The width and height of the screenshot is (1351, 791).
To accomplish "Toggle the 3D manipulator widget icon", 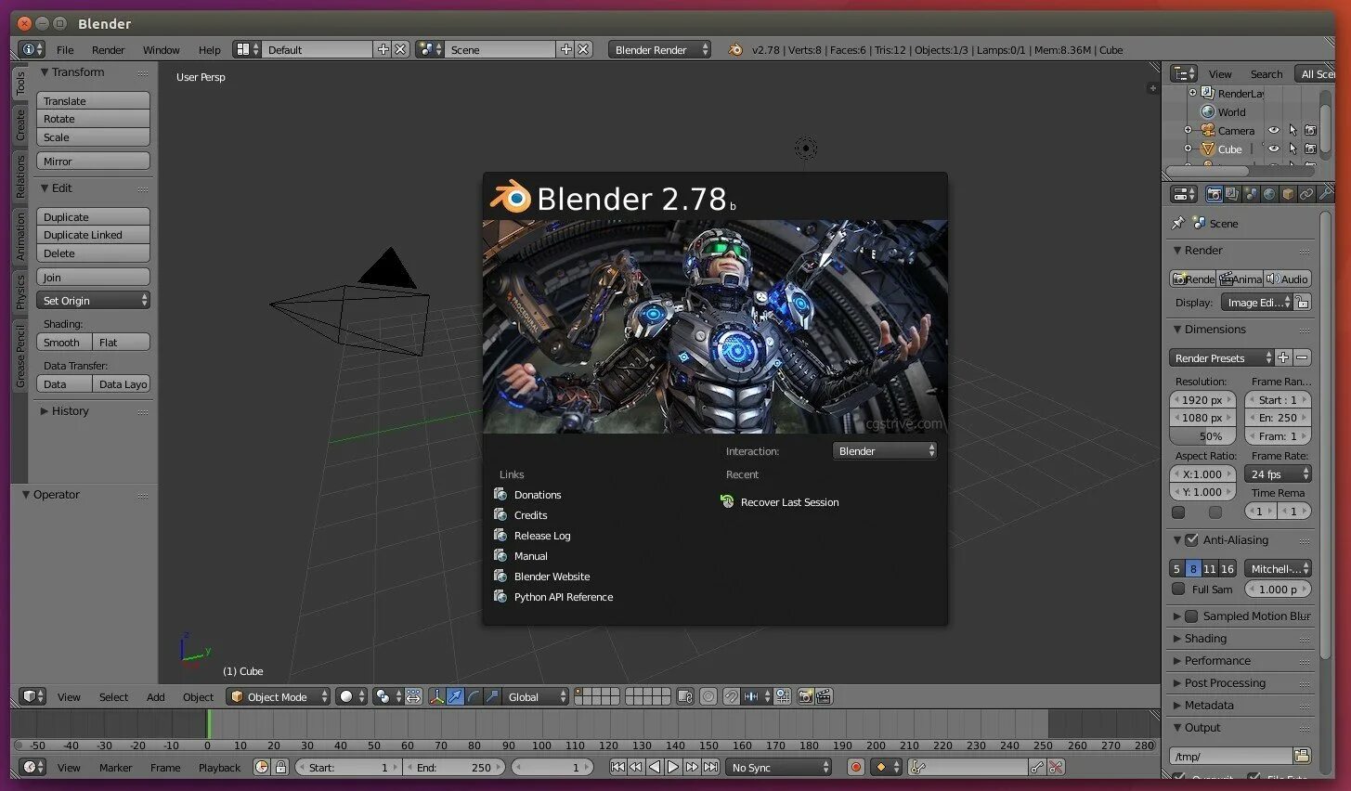I will [x=436, y=696].
